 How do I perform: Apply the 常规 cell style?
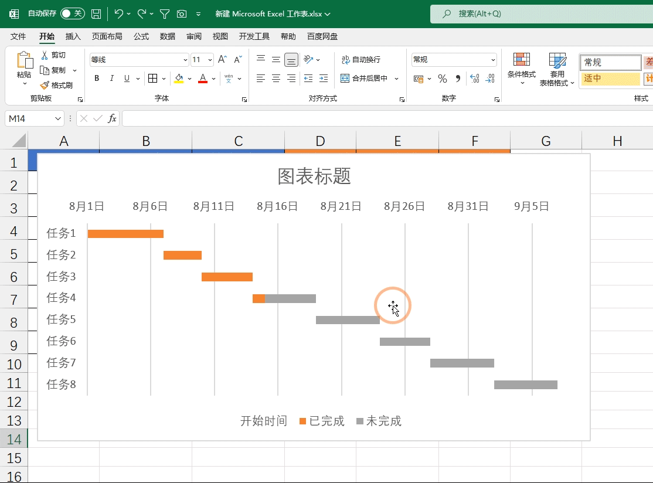point(610,63)
